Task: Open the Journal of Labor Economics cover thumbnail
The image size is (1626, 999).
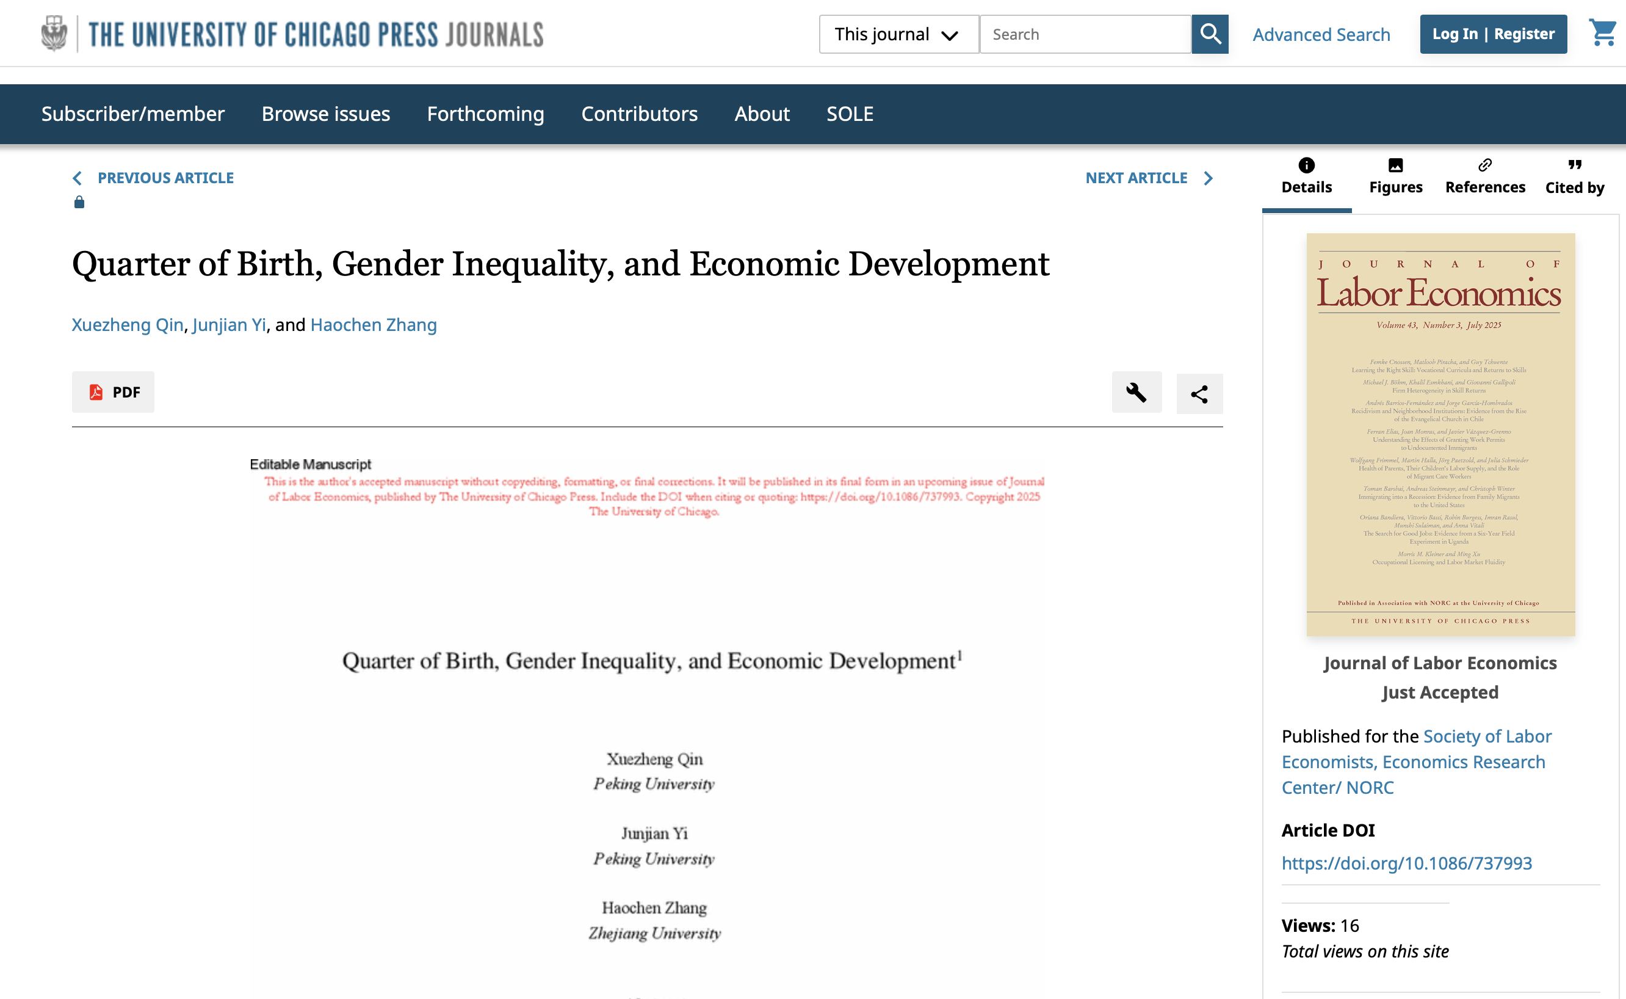Action: click(x=1440, y=435)
